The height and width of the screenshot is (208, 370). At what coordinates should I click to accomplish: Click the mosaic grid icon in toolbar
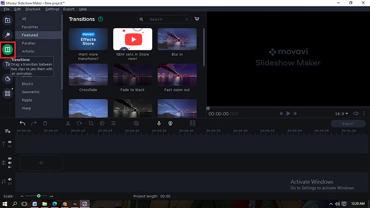point(192,123)
